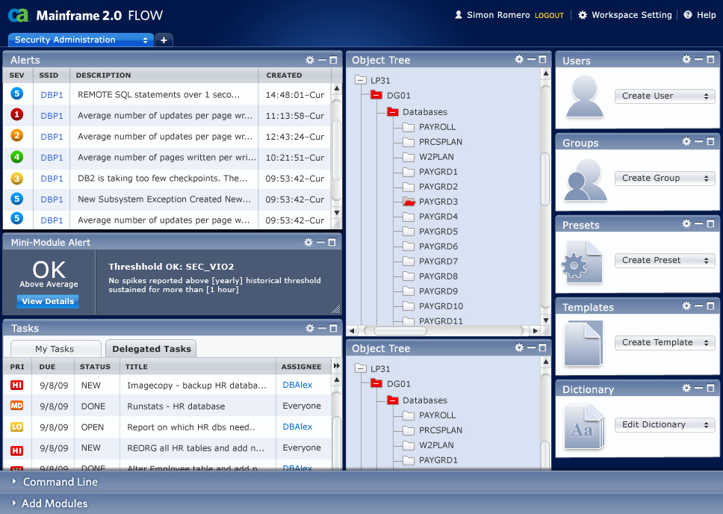Click HI priority icon for Imagecopy task
The image size is (723, 514).
pyautogui.click(x=17, y=385)
